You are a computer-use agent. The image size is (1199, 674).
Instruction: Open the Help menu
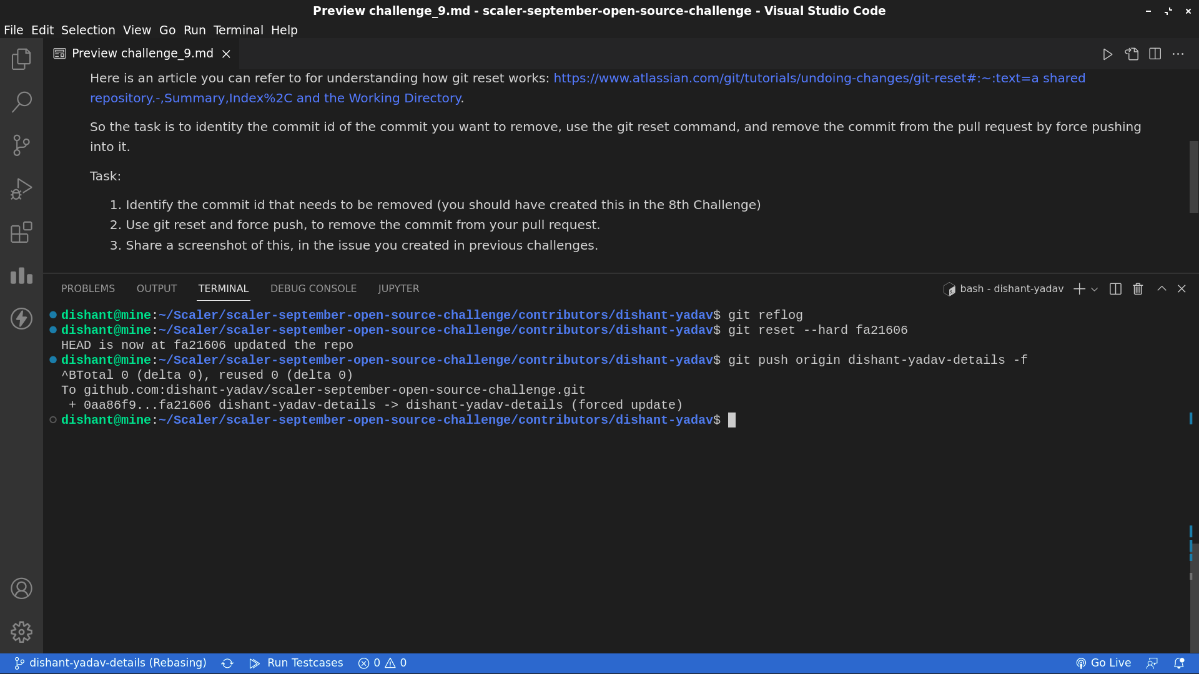pos(284,30)
